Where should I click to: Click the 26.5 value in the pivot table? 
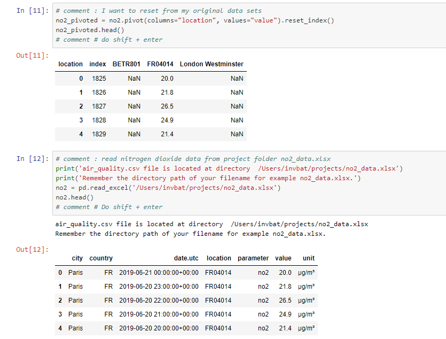pyautogui.click(x=167, y=106)
